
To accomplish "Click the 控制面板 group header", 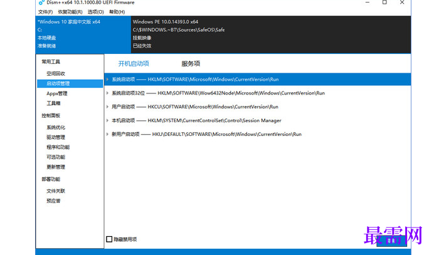I will [51, 116].
